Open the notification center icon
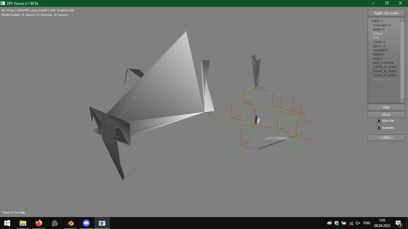Screen dimensions: 408x229 pyautogui.click(x=398, y=223)
